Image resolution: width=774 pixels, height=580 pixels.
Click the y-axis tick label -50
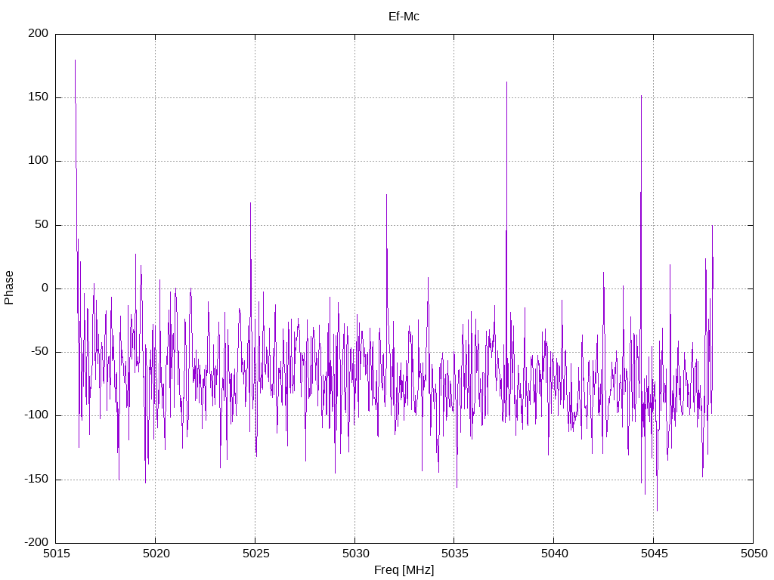(x=40, y=352)
